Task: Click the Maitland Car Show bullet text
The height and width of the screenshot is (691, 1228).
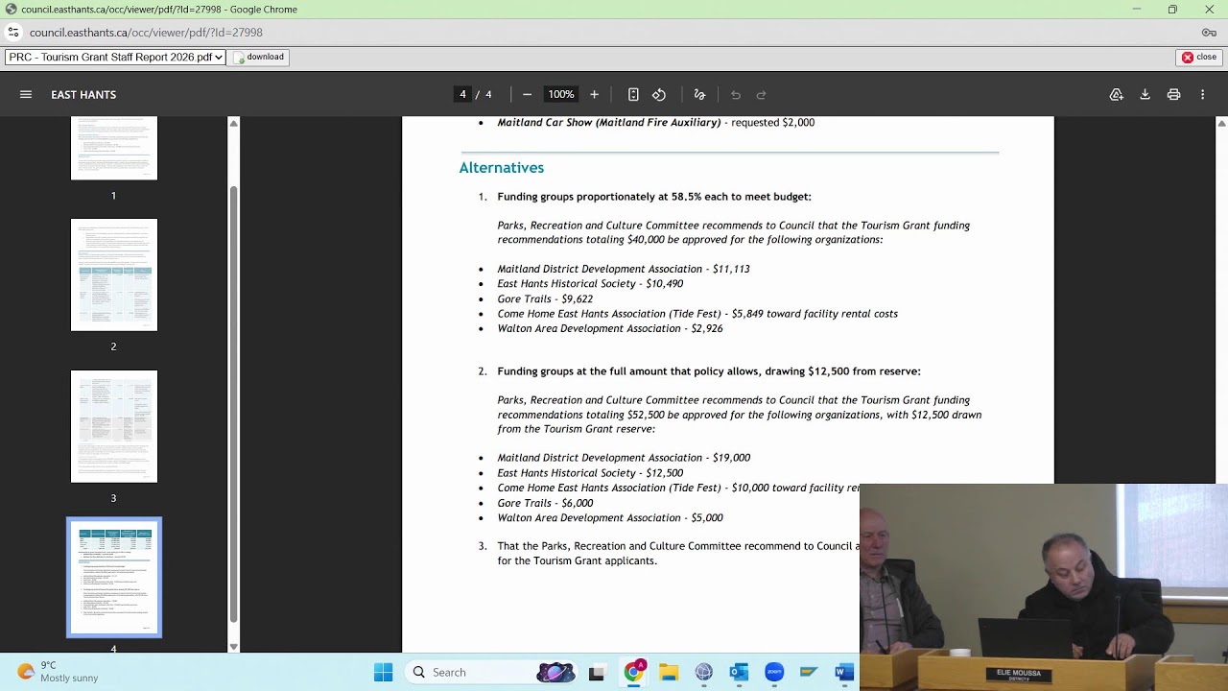Action: [655, 123]
